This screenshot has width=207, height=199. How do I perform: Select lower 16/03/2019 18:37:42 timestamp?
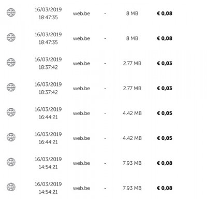click(x=48, y=88)
